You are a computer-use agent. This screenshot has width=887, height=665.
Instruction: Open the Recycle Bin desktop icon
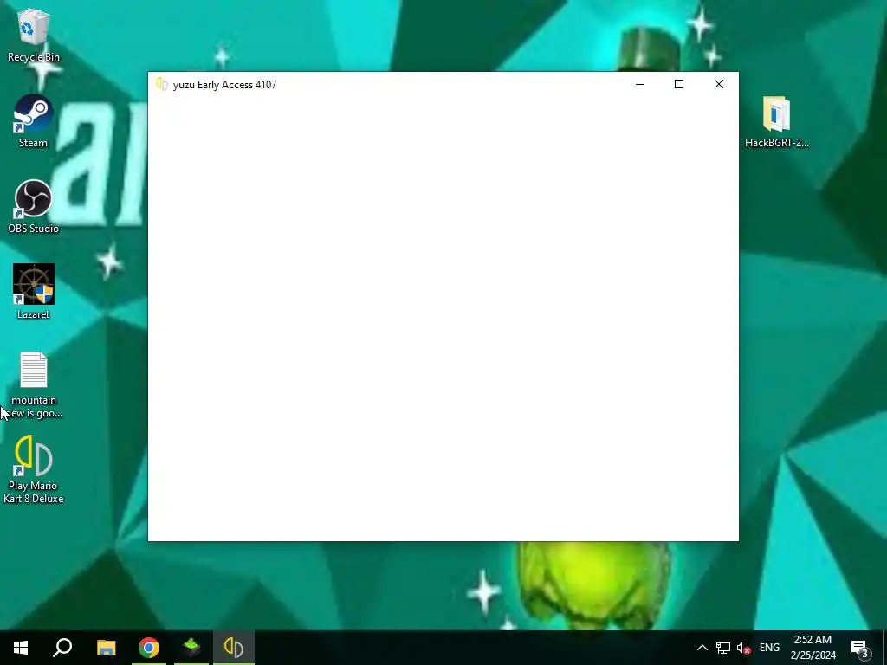pyautogui.click(x=34, y=35)
